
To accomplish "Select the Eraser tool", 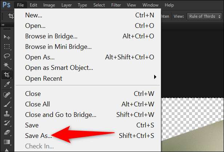I will click(x=7, y=132).
